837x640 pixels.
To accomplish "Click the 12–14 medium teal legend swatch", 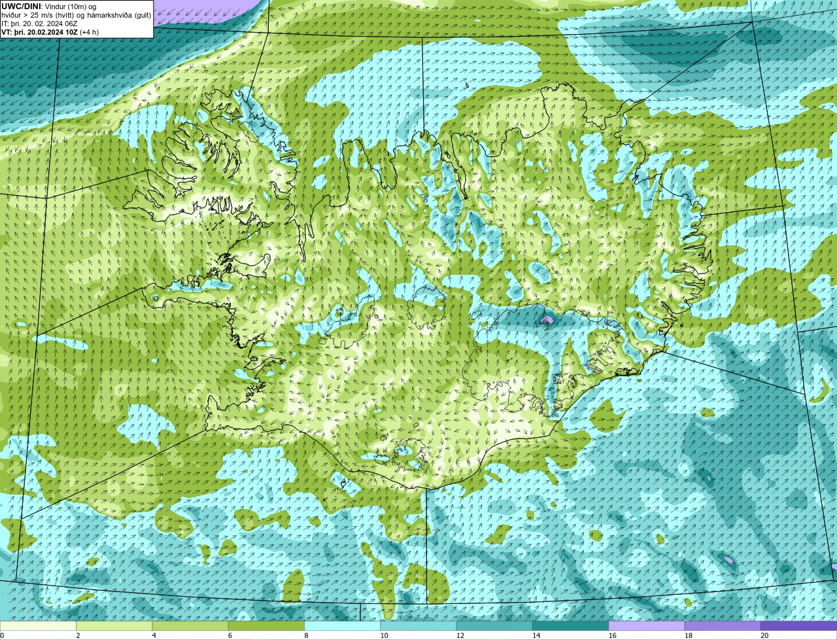I will 494,626.
